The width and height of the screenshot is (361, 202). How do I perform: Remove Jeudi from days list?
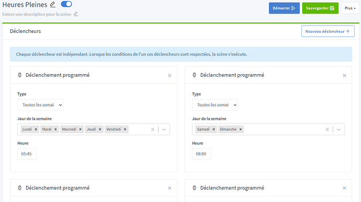click(x=100, y=129)
